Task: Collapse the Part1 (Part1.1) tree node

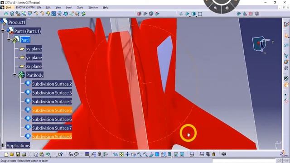Action: [3, 31]
